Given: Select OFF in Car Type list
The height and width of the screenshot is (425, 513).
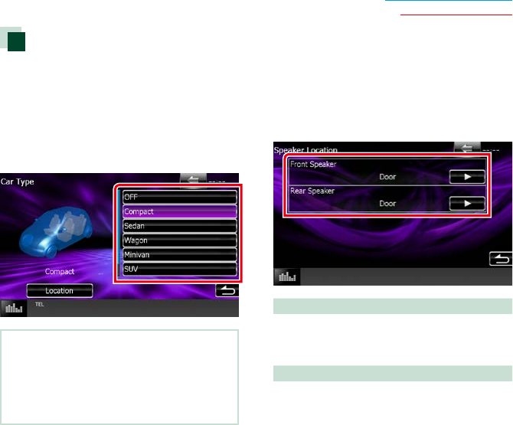Looking at the screenshot, I should (180, 197).
